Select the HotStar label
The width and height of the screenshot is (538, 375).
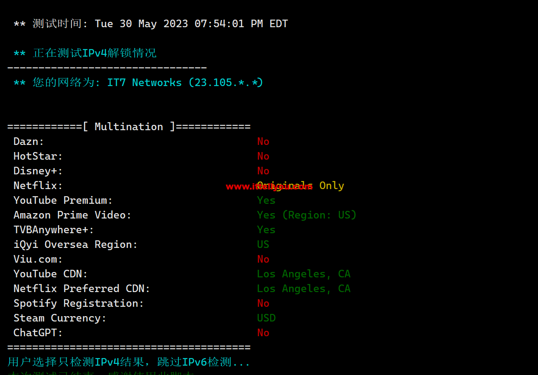pyautogui.click(x=38, y=156)
